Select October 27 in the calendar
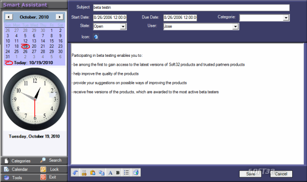Viewport: 307px width, 182px height. pos(34,51)
